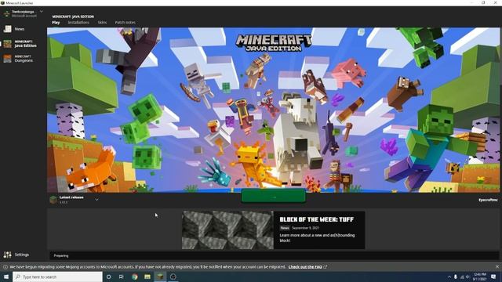Switch to the Play tab
This screenshot has width=502, height=282.
56,23
